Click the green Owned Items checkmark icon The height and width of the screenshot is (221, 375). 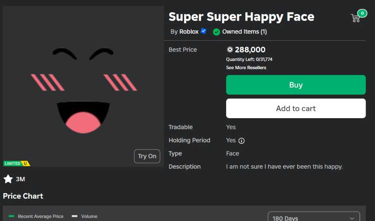pyautogui.click(x=216, y=32)
